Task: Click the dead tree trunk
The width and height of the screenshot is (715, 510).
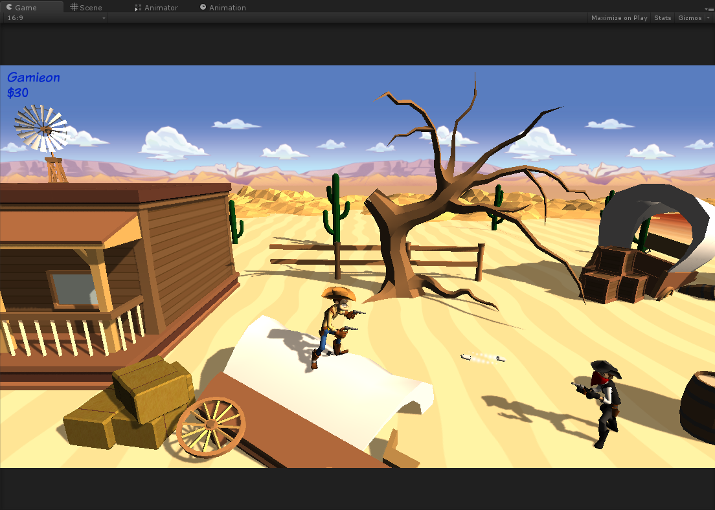Action: click(395, 252)
